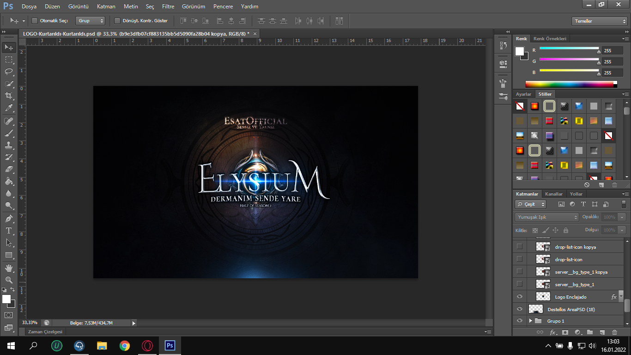631x355 pixels.
Task: Open the Grup auto-select dropdown
Action: tap(91, 21)
